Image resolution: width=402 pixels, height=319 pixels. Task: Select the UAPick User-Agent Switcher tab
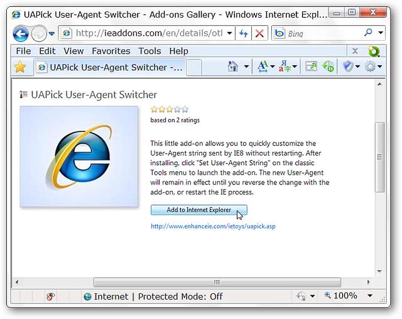pos(110,67)
